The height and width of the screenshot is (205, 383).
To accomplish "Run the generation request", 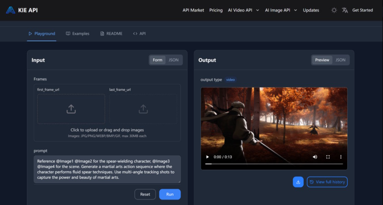I will click(x=170, y=194).
